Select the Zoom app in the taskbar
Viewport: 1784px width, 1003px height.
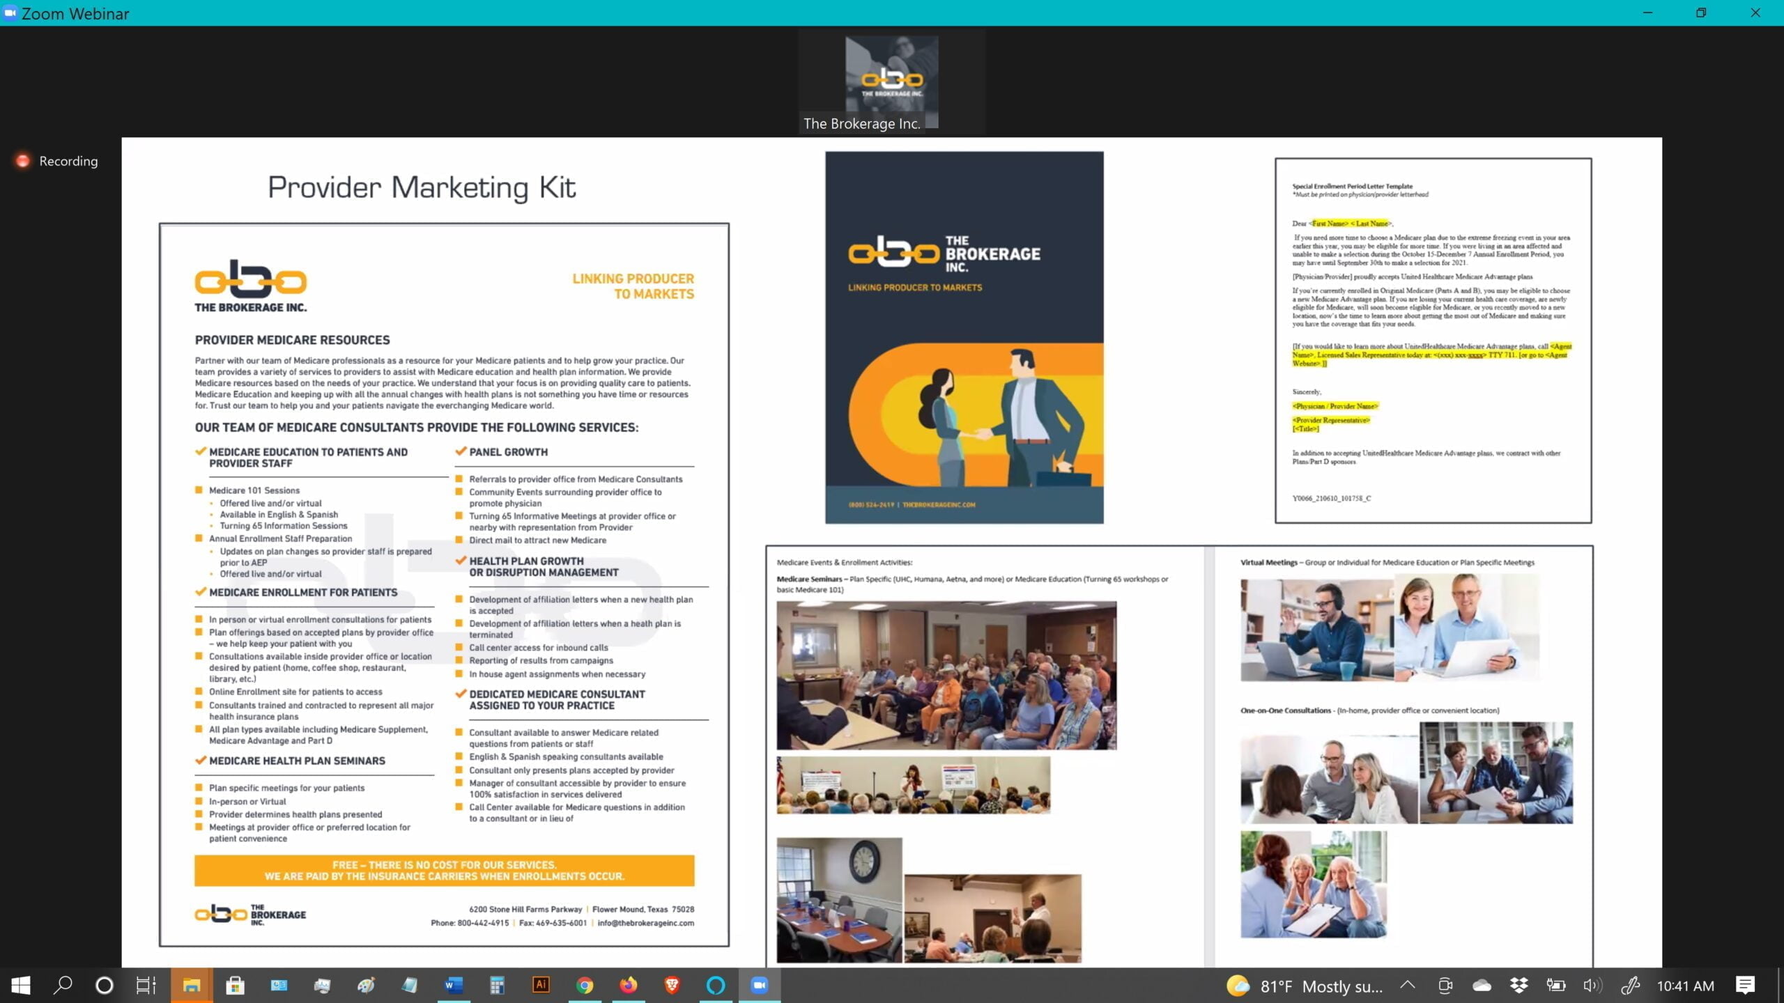pos(760,985)
